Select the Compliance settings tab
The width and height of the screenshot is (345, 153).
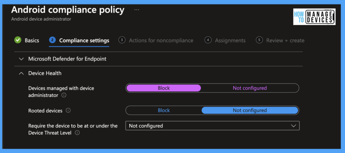tap(84, 41)
